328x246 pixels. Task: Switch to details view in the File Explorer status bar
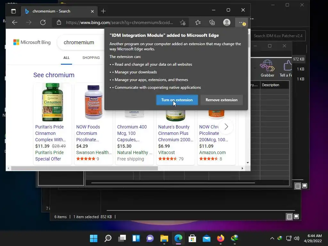click(x=289, y=217)
